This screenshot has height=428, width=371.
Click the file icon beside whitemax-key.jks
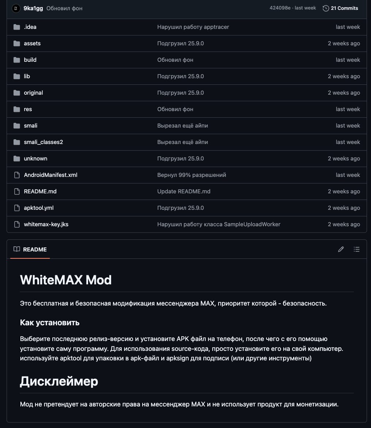pyautogui.click(x=17, y=224)
